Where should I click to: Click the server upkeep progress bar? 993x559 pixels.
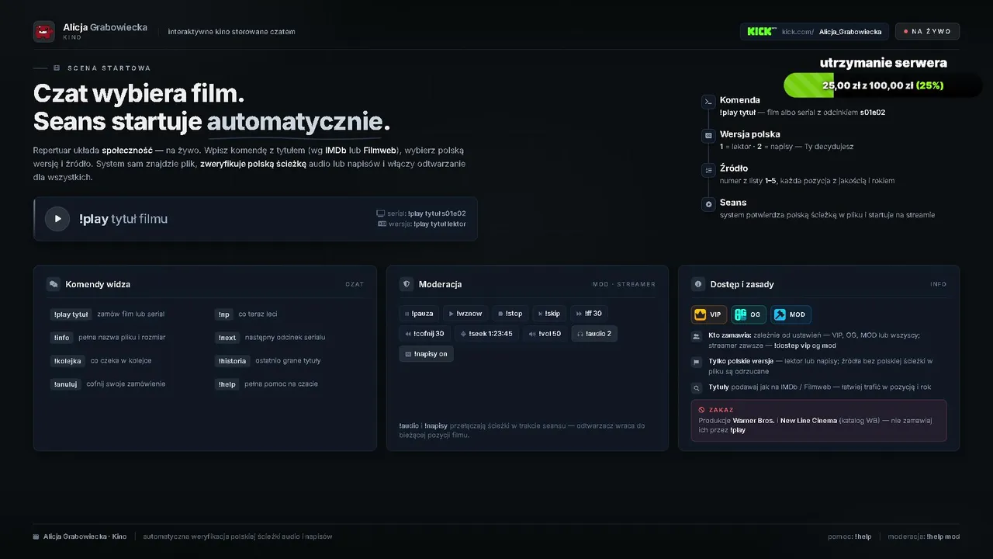click(883, 85)
